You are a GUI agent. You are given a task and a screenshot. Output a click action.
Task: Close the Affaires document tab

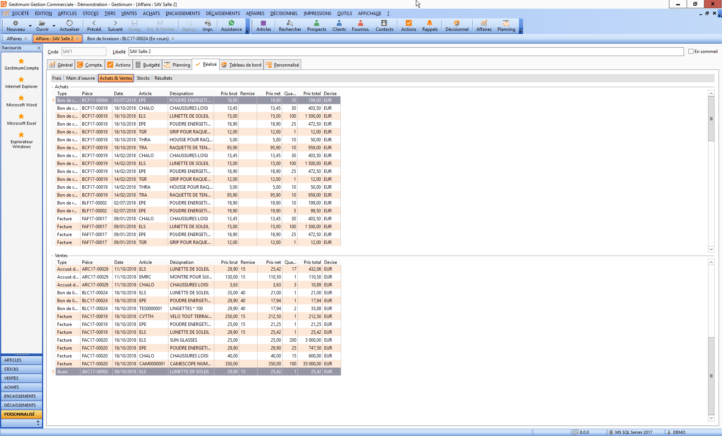tap(26, 39)
